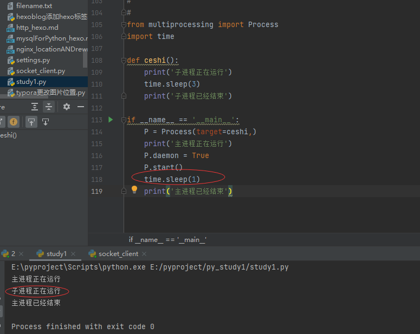Click the if __name__ breadcrumb
Screen dimensions: 420x334
(167, 239)
